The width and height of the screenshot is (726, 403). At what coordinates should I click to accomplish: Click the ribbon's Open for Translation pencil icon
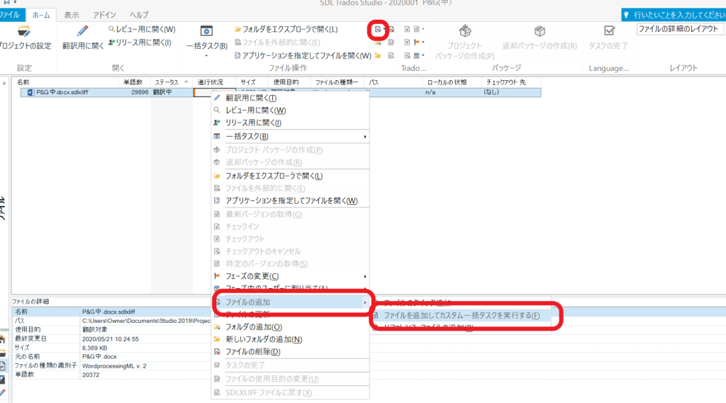[x=82, y=31]
